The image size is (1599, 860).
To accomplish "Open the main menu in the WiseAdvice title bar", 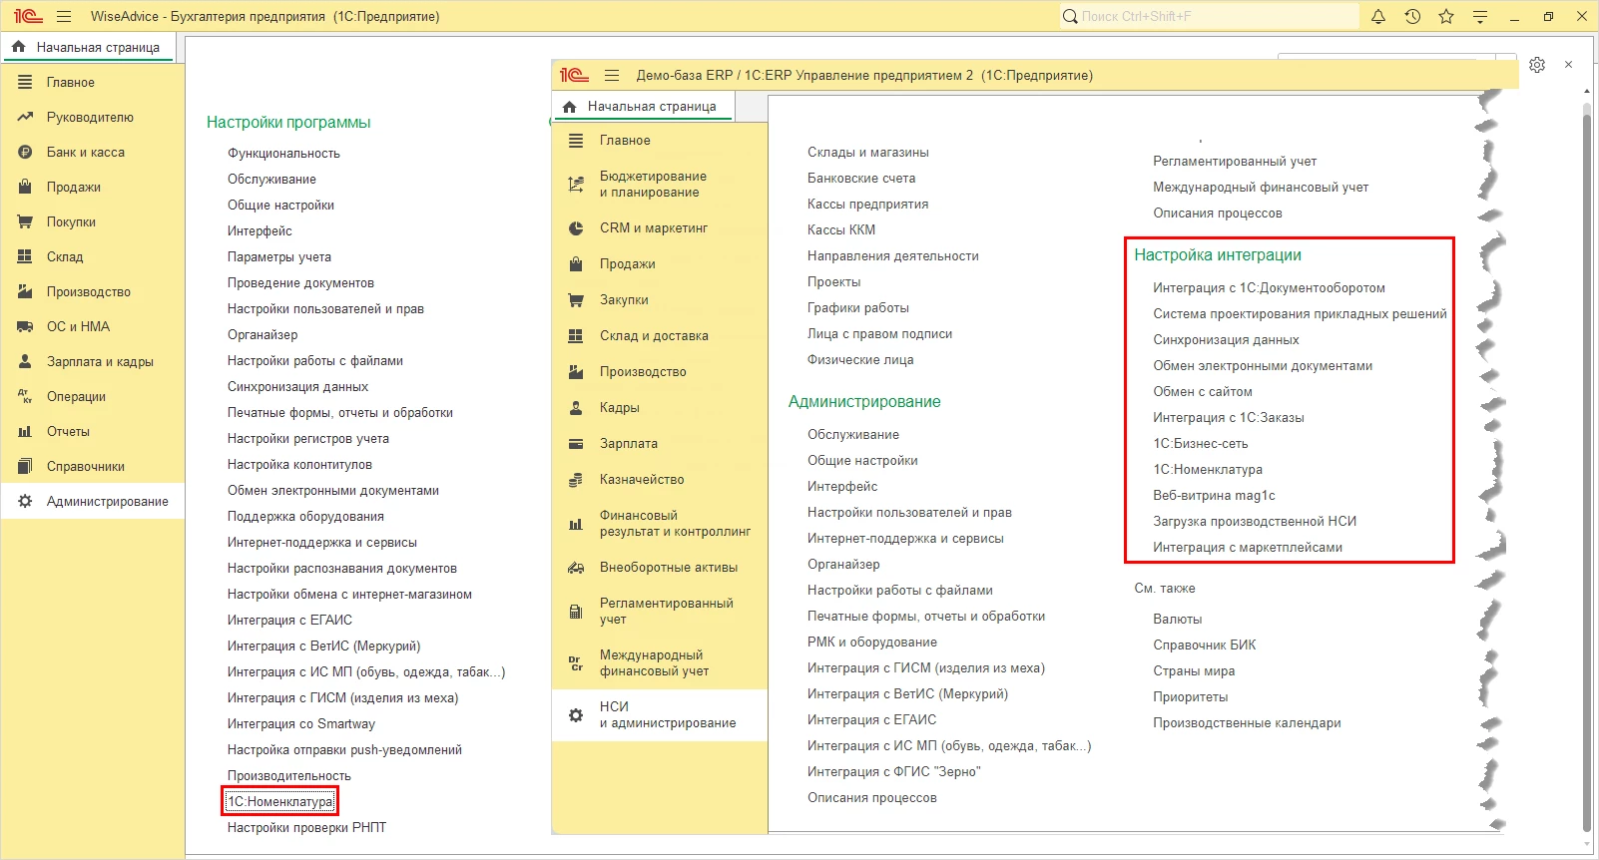I will [x=64, y=16].
